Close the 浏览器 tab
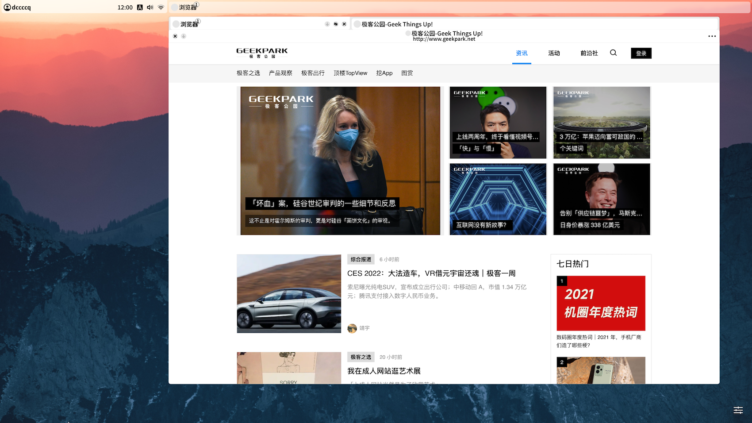 [x=344, y=24]
